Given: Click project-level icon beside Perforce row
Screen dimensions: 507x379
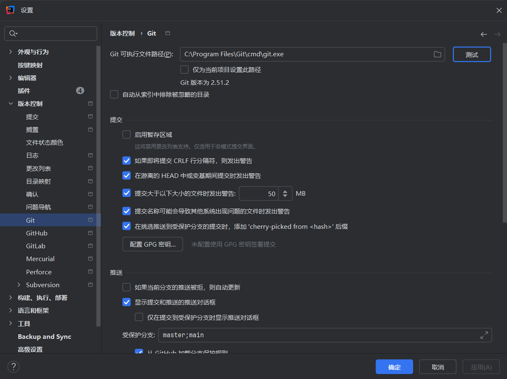Looking at the screenshot, I should 90,272.
